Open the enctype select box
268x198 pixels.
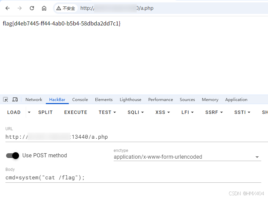pyautogui.click(x=187, y=157)
